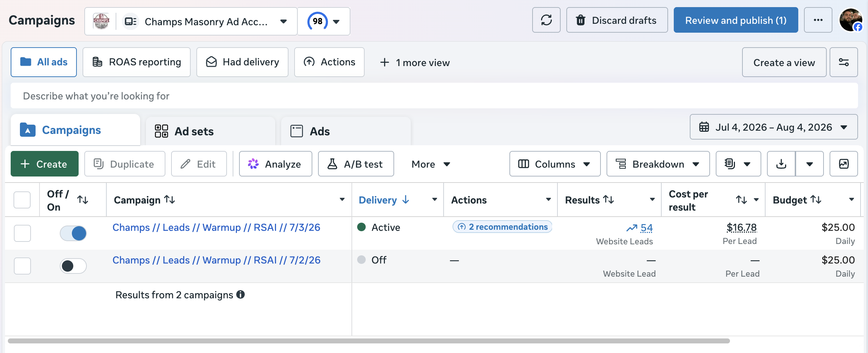This screenshot has width=868, height=353.
Task: Open the Ad sets tab
Action: tap(211, 131)
